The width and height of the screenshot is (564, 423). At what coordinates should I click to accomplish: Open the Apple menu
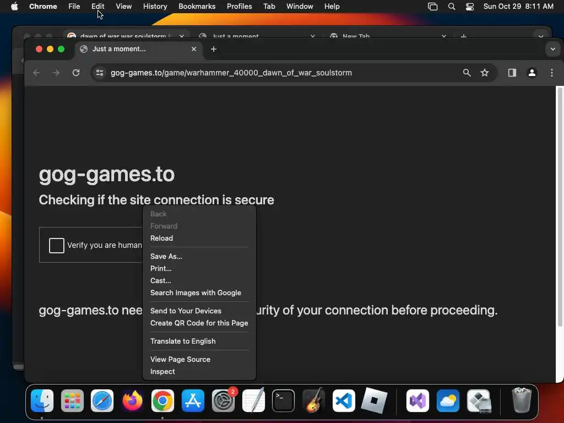(x=14, y=7)
